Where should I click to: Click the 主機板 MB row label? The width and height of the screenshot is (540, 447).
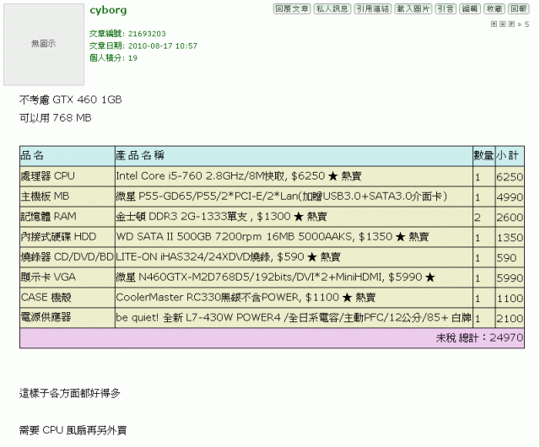click(67, 197)
